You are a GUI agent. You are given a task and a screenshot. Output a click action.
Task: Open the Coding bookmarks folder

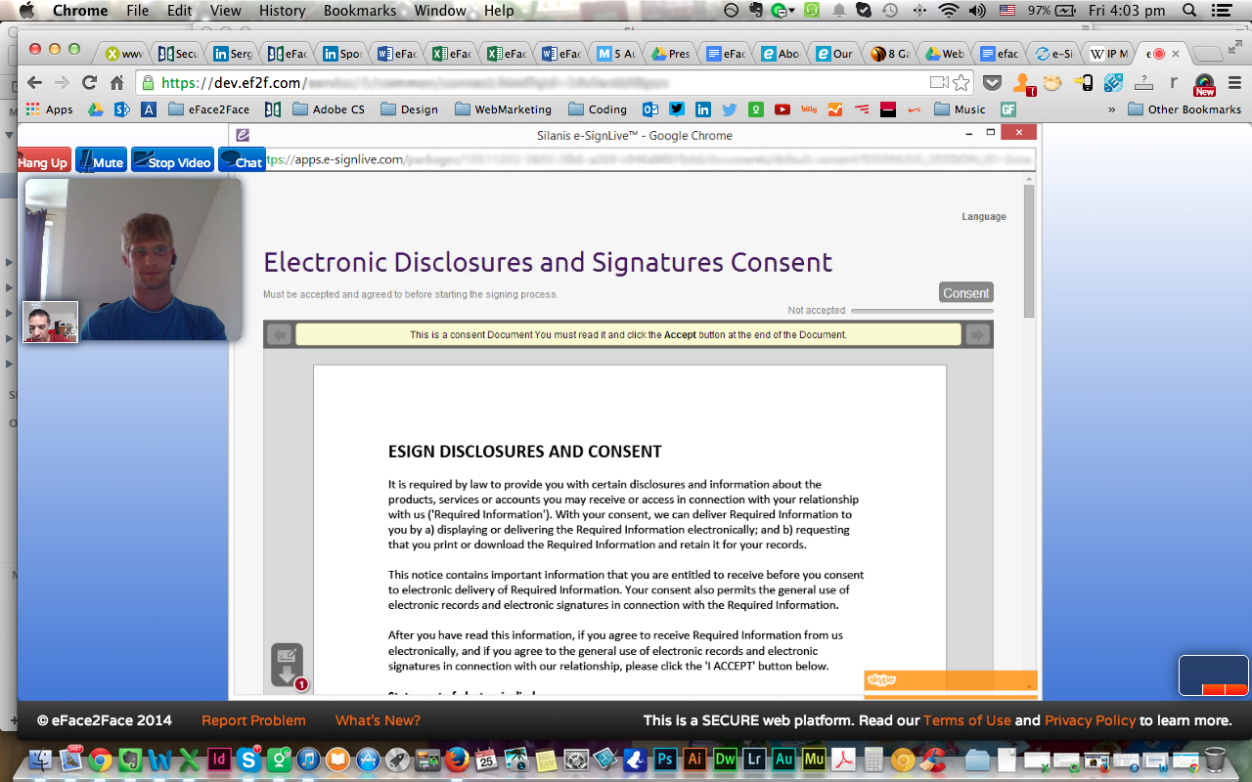pos(598,109)
